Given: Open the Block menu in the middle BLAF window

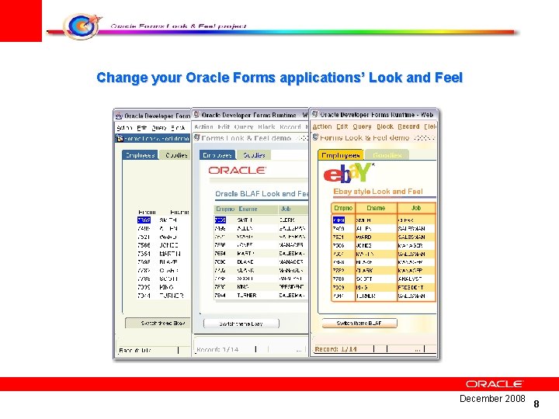Looking at the screenshot, I should coord(266,126).
